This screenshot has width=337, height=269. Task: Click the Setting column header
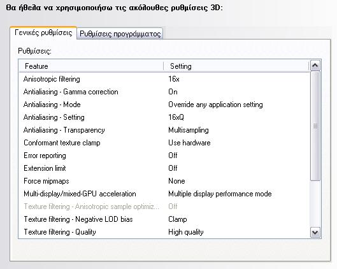pyautogui.click(x=236, y=66)
